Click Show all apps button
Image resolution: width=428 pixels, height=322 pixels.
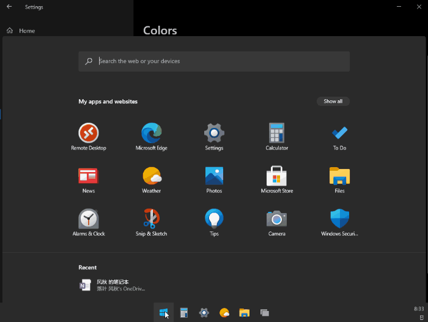333,101
